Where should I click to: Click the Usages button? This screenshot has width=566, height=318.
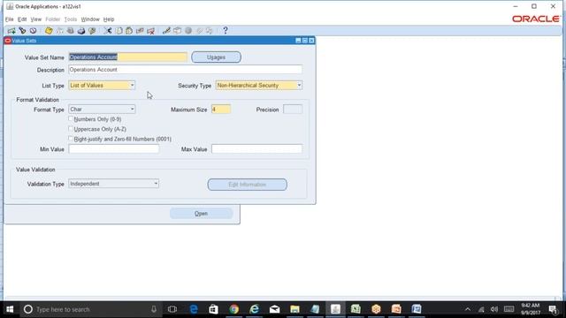tap(216, 57)
